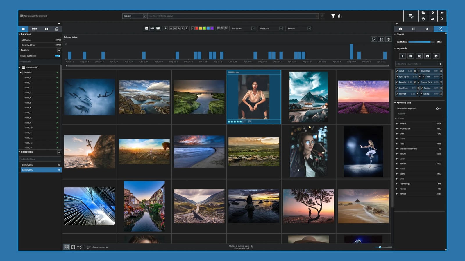
Task: Remove the Female keyword with its X
Action: 415,82
